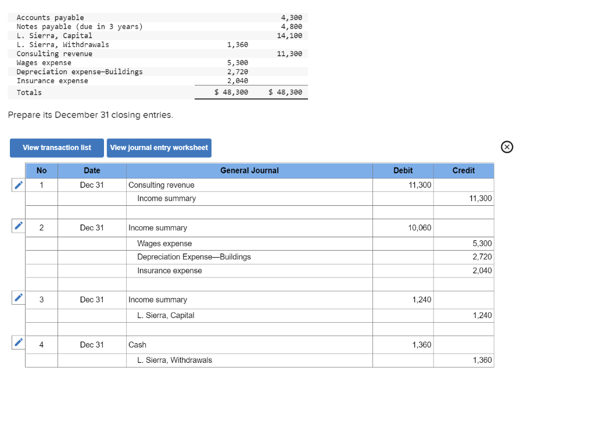This screenshot has height=428, width=595.
Task: Edit closing entry 4 with pencil icon
Action: coord(17,343)
